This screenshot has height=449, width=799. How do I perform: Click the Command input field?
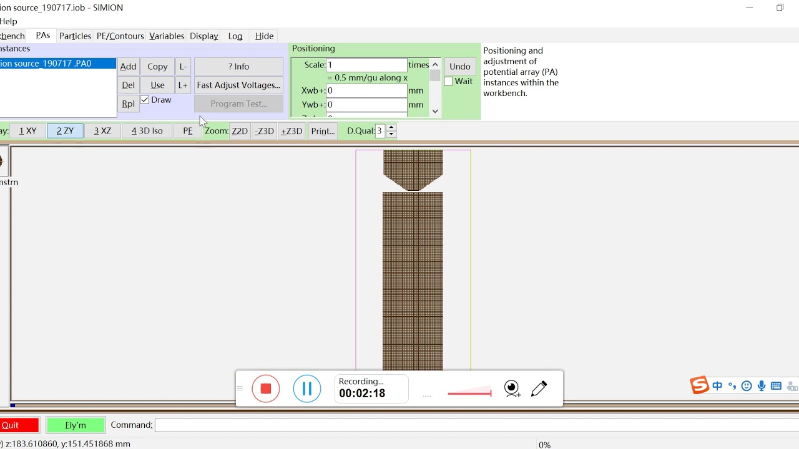point(477,425)
